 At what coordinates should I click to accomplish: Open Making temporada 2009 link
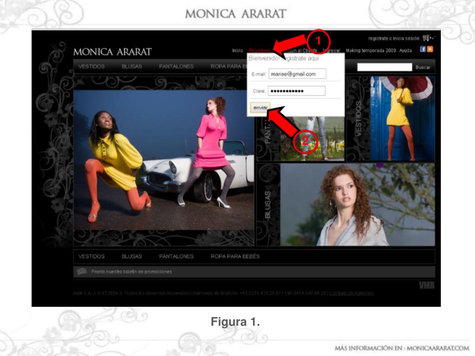pos(371,51)
